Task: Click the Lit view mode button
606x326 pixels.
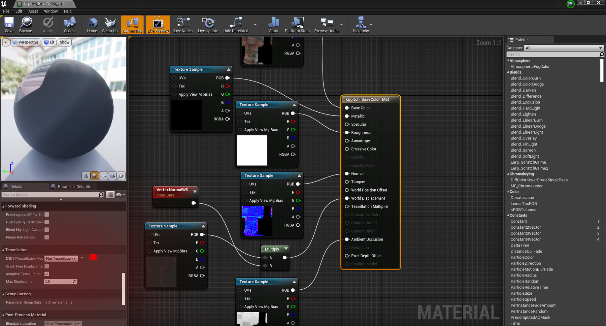Action: point(49,42)
